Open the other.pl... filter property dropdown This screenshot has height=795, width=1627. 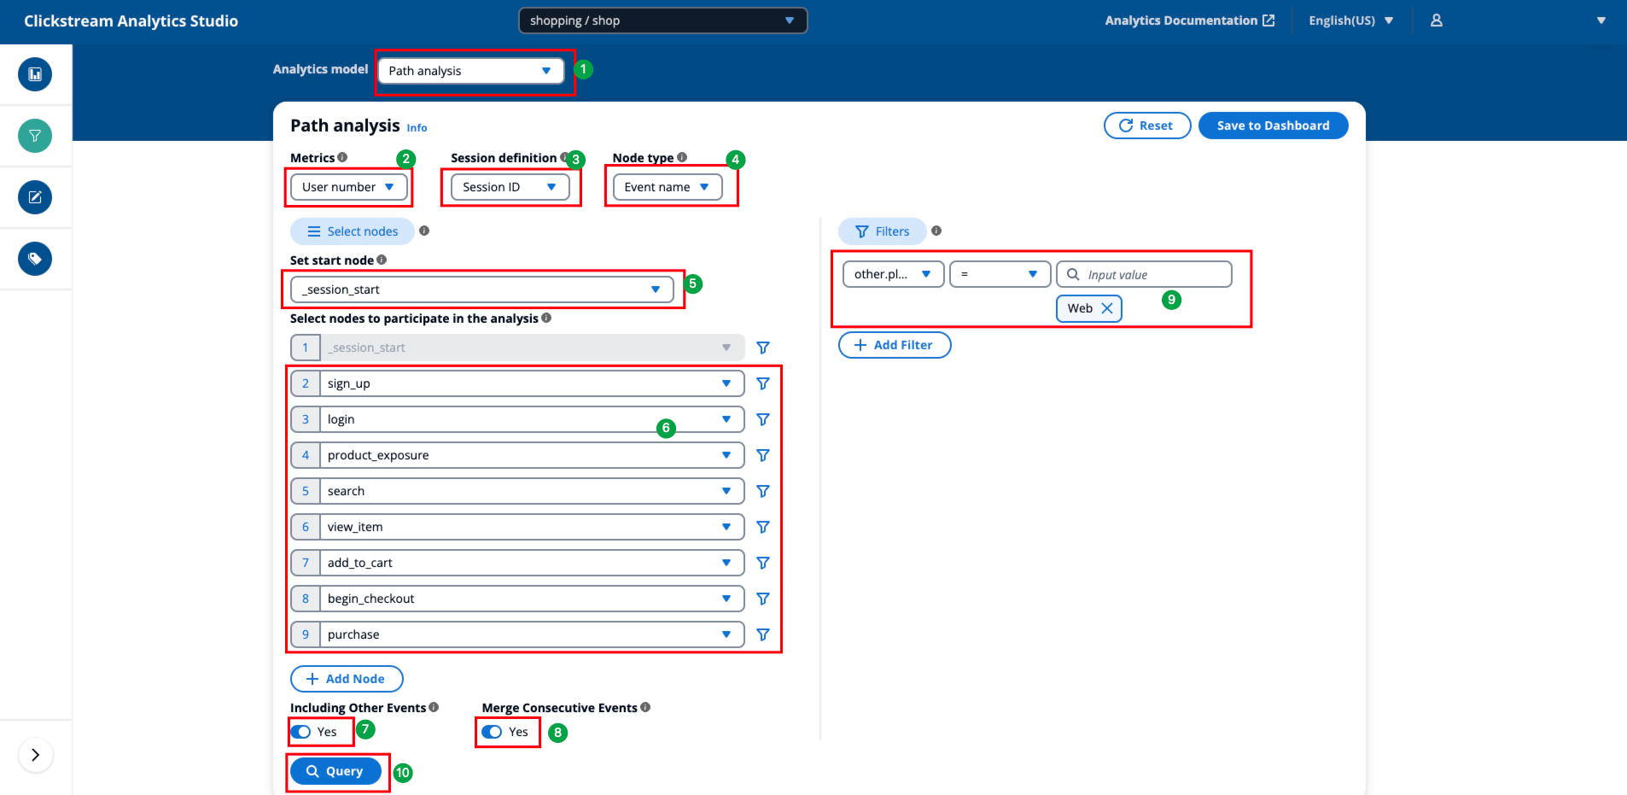point(894,274)
